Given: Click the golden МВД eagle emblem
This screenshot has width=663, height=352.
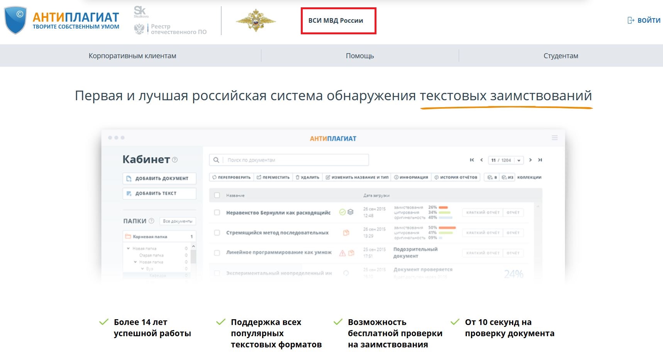Looking at the screenshot, I should 256,20.
